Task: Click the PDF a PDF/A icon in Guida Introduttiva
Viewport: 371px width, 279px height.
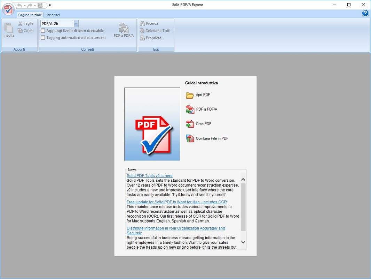Action: point(190,110)
